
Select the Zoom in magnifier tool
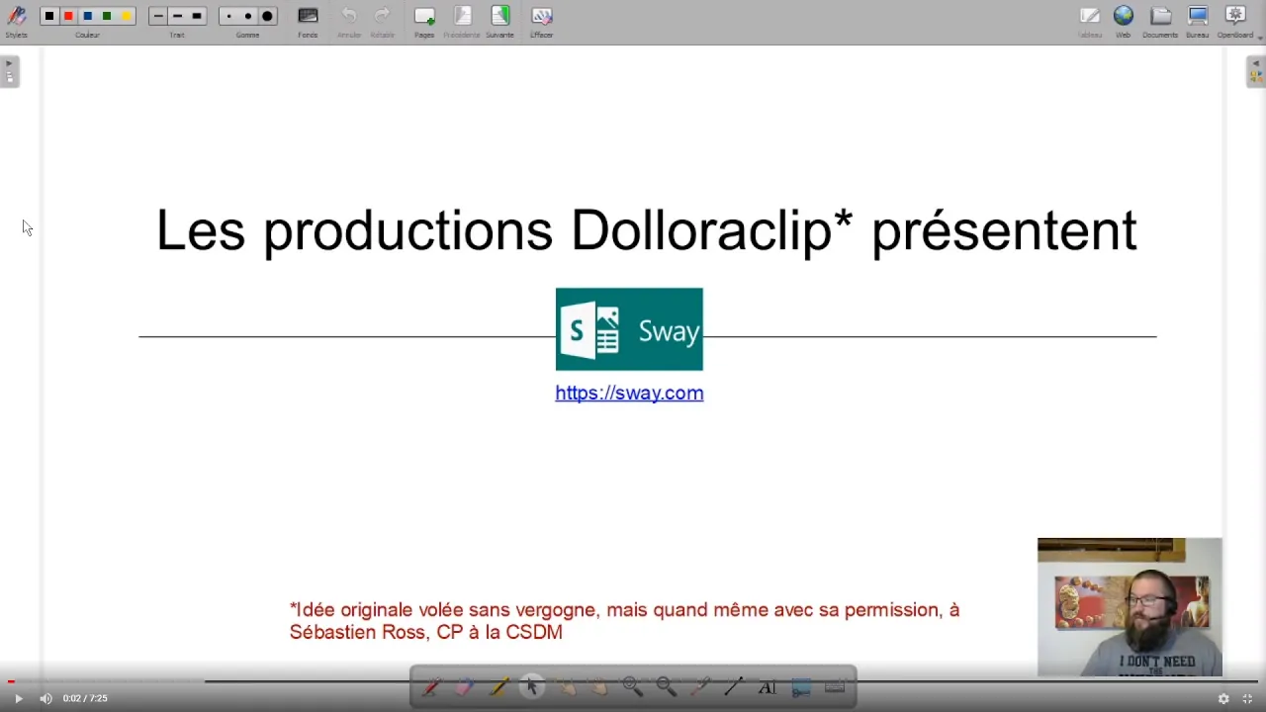coord(633,686)
